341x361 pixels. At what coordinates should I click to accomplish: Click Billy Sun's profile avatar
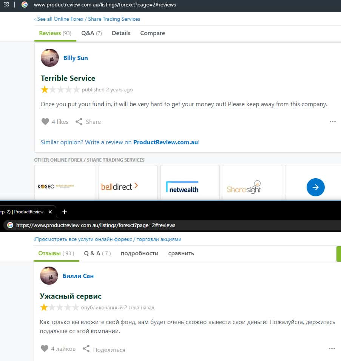point(50,58)
